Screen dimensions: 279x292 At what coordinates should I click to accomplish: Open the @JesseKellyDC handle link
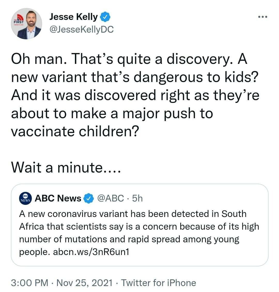point(81,29)
